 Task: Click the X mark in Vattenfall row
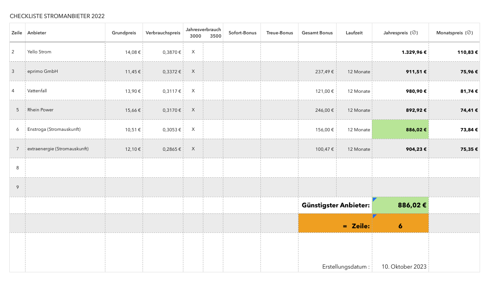193,91
